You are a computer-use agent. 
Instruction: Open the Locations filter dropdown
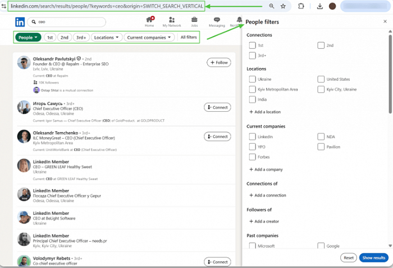click(107, 38)
